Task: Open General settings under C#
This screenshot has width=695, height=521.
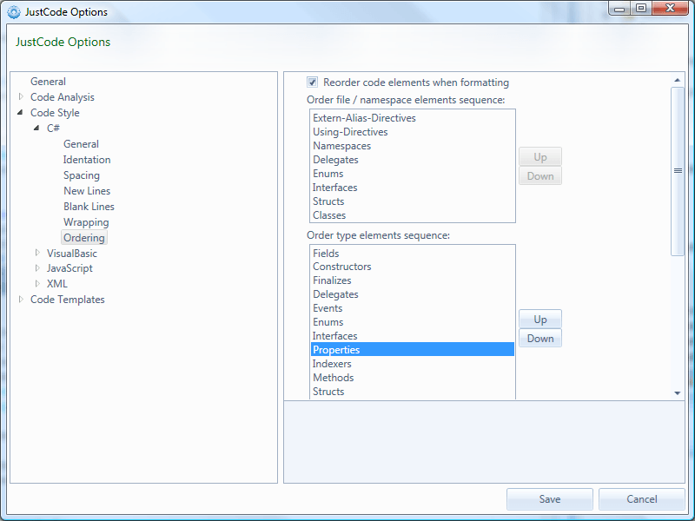Action: click(81, 144)
